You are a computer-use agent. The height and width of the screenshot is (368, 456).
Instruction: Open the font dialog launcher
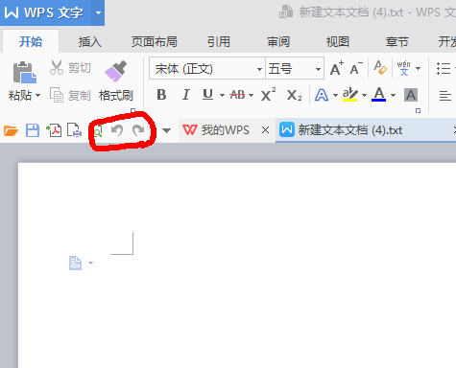tap(418, 111)
